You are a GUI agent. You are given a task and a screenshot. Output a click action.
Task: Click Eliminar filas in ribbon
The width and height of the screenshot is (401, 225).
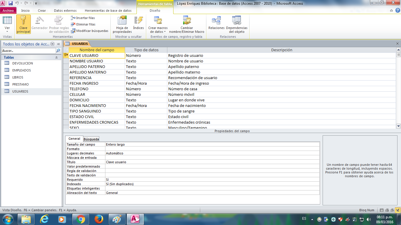(83, 24)
